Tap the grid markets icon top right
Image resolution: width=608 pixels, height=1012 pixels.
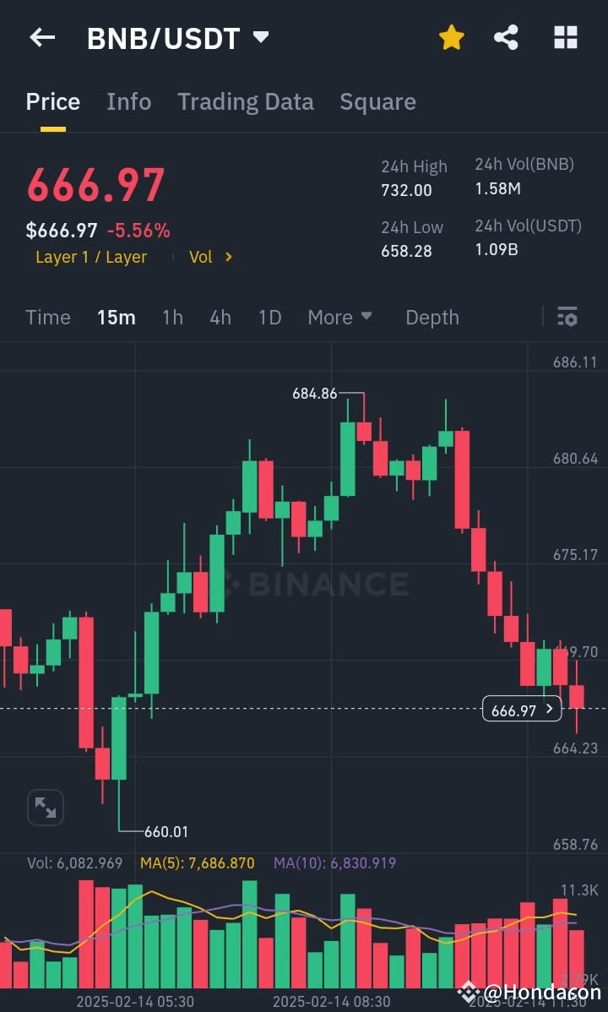coord(565,37)
